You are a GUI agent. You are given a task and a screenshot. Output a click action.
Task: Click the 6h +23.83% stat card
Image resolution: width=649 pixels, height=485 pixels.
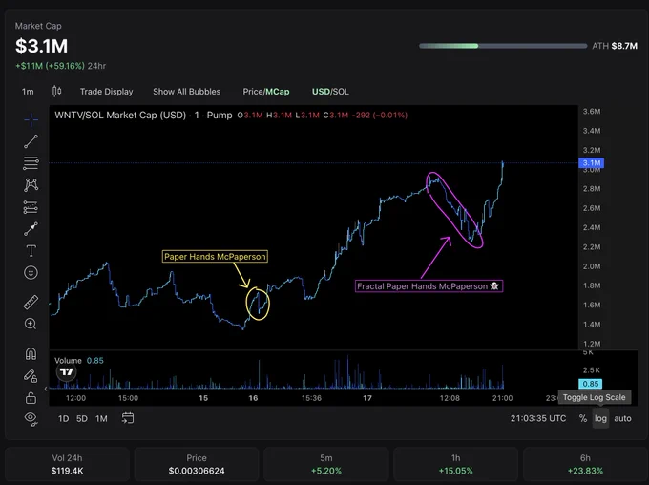pos(585,464)
